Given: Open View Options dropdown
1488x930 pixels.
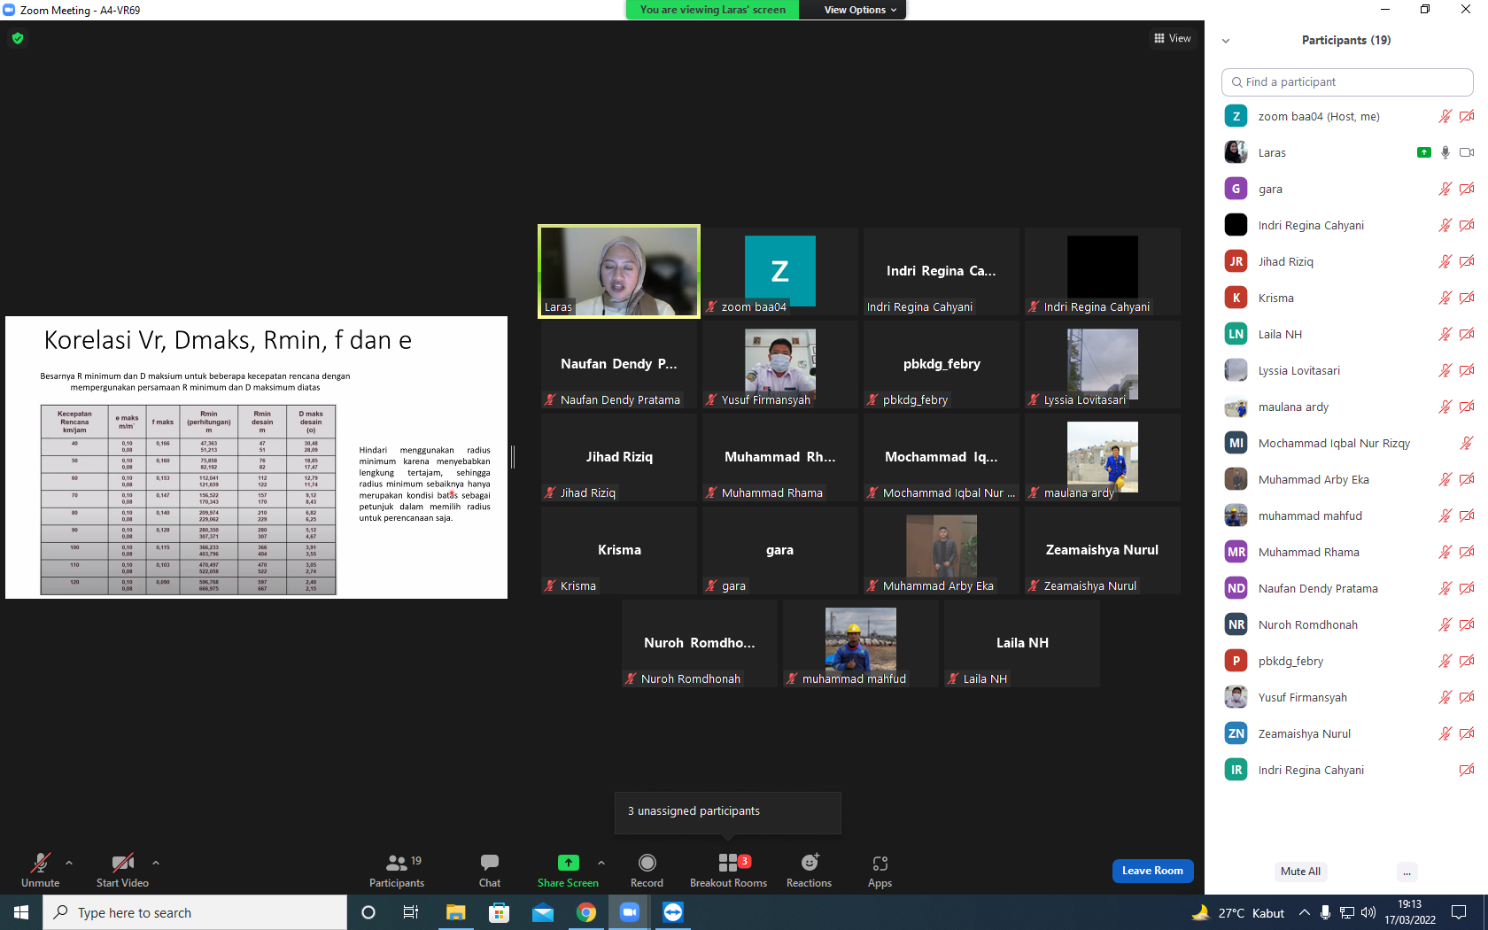Looking at the screenshot, I should [x=860, y=10].
